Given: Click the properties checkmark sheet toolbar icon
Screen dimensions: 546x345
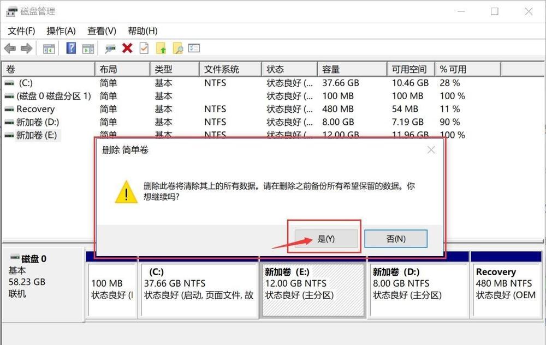Looking at the screenshot, I should tap(144, 48).
